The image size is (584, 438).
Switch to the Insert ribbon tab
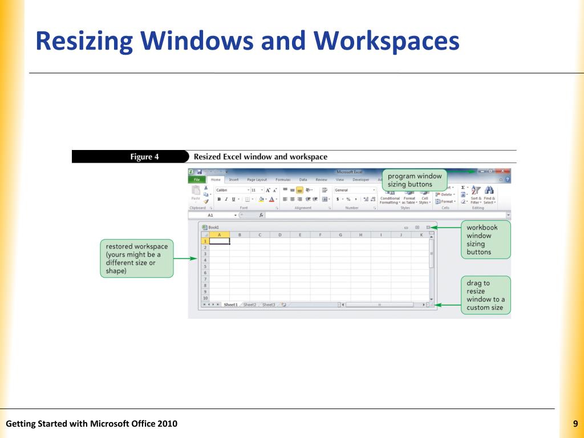pyautogui.click(x=233, y=180)
